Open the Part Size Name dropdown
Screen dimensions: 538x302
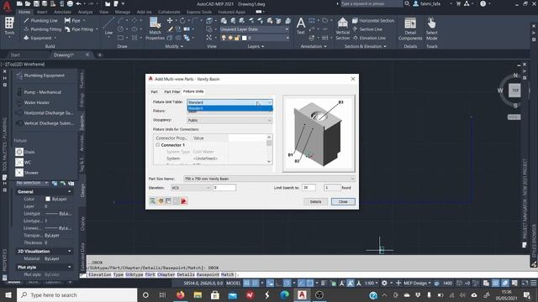pyautogui.click(x=269, y=179)
